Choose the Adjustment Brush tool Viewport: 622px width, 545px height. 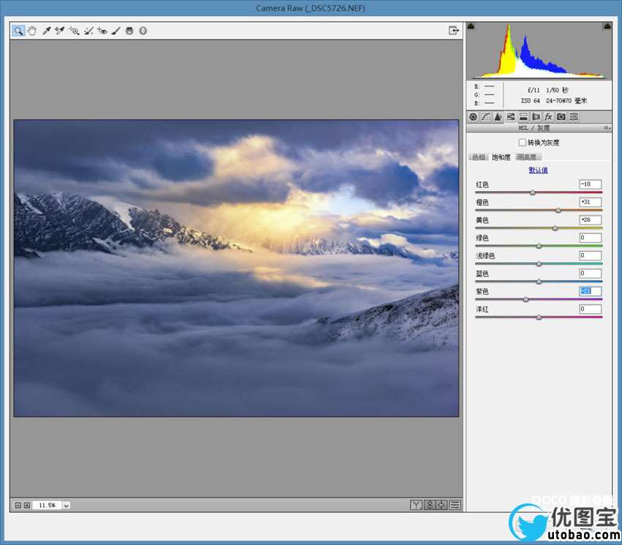pos(116,31)
